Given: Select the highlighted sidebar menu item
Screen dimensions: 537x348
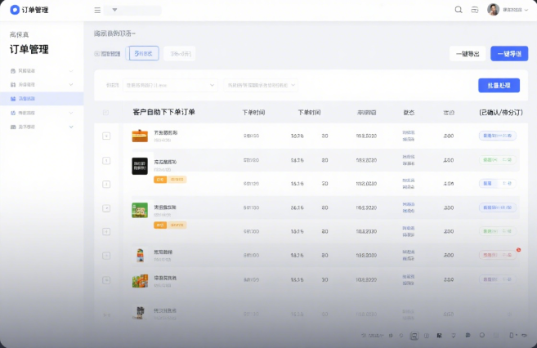Looking at the screenshot, I should (41, 99).
